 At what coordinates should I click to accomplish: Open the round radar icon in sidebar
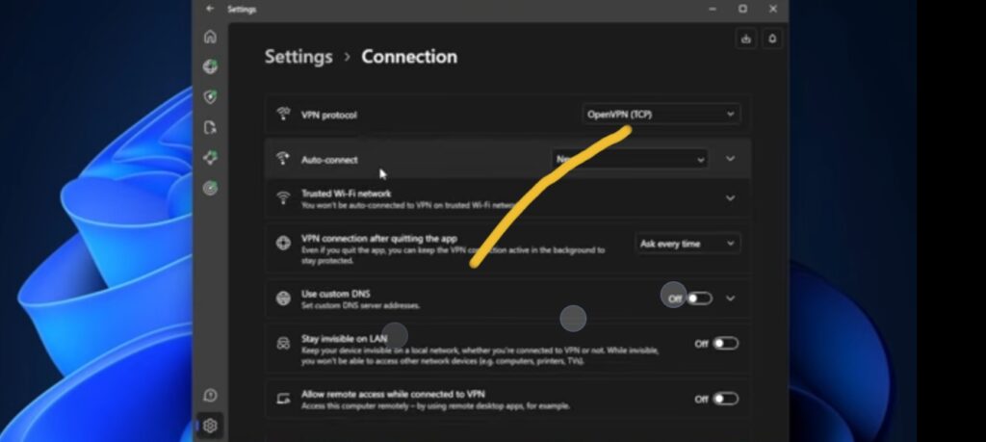[x=210, y=188]
